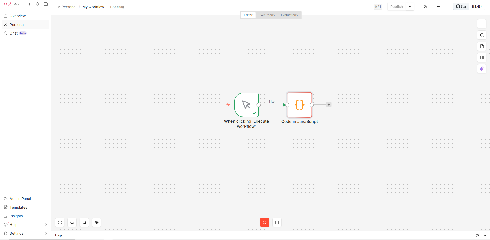The width and height of the screenshot is (490, 240).
Task: Go to Templates
Action: 25,207
